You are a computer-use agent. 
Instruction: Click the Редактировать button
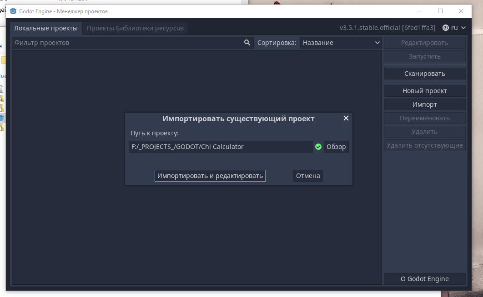pos(424,43)
